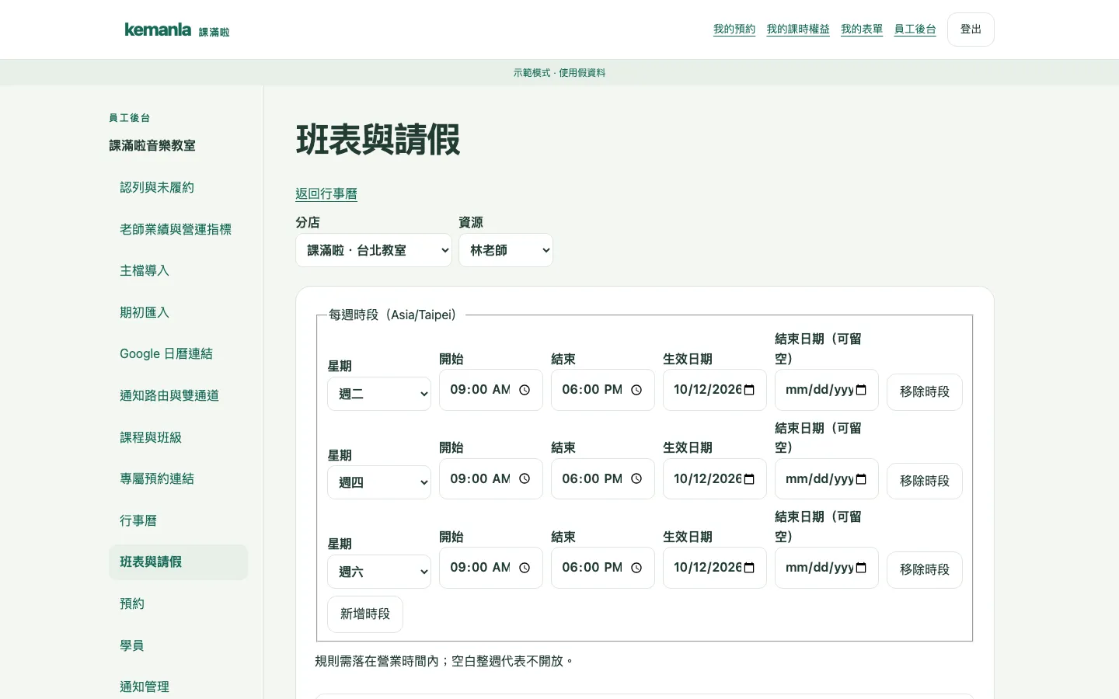1119x699 pixels.
Task: Click 移除時段 for the 週四 row
Action: pos(925,481)
